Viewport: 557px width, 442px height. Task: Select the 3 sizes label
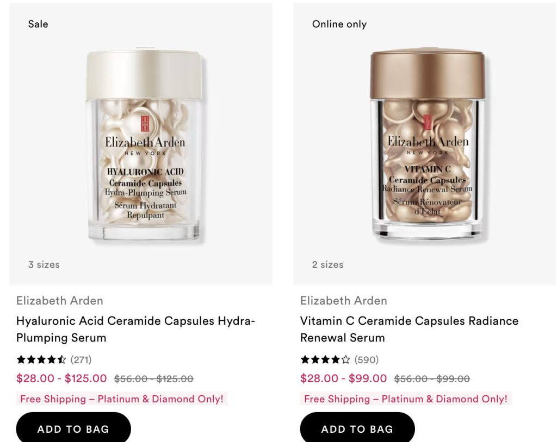44,264
